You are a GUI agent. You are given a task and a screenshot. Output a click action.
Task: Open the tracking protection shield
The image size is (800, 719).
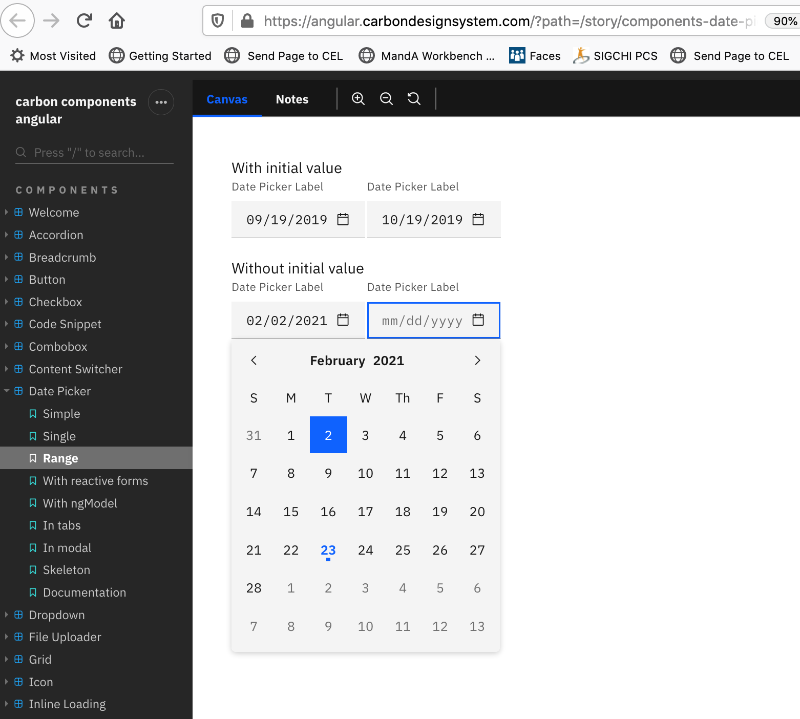[x=217, y=20]
